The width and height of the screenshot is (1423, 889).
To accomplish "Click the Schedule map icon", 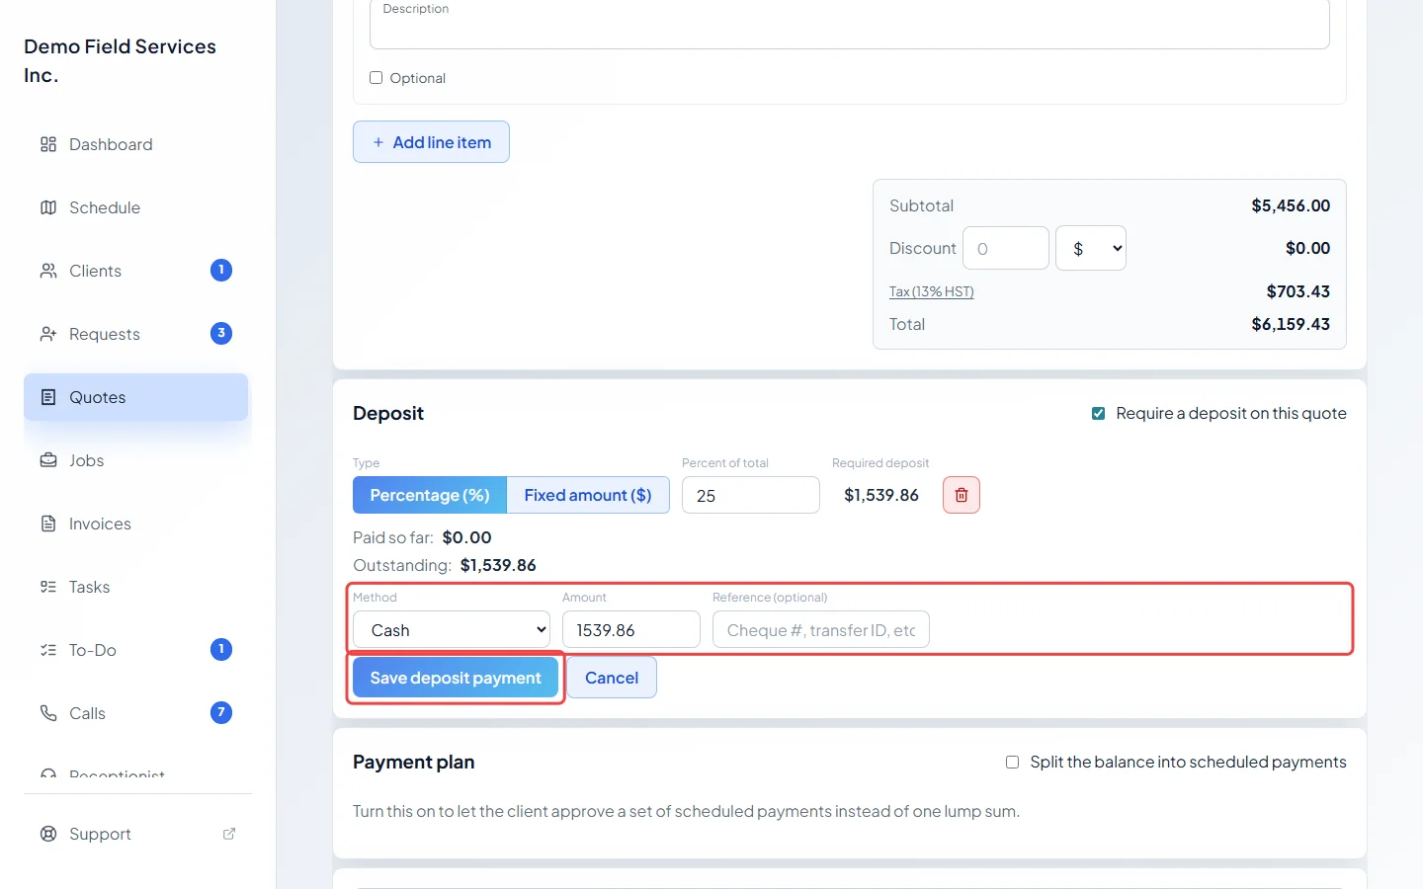I will click(x=48, y=207).
